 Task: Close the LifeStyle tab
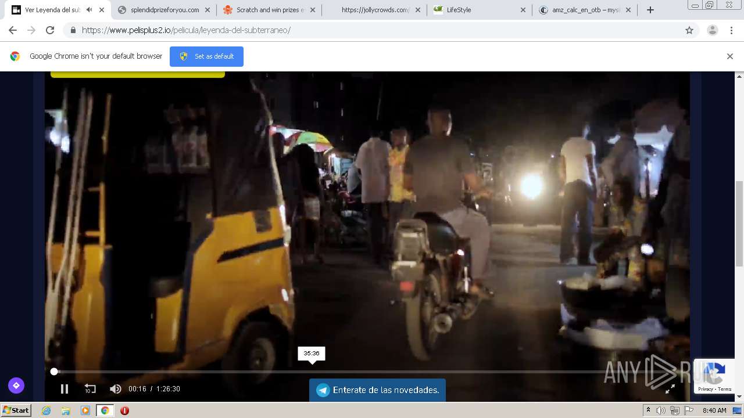coord(523,10)
